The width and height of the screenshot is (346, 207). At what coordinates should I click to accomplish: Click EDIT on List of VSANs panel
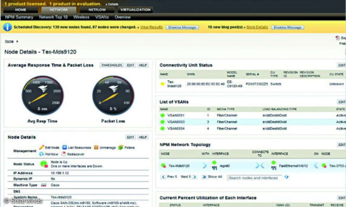(x=342, y=102)
